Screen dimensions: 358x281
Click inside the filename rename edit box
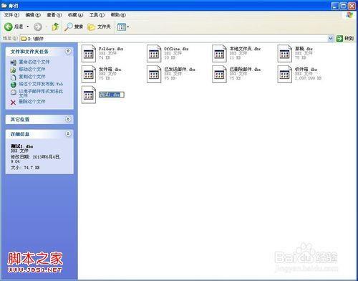[112, 95]
